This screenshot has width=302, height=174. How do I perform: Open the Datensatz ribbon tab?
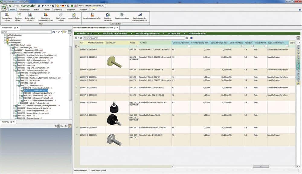click(58, 10)
